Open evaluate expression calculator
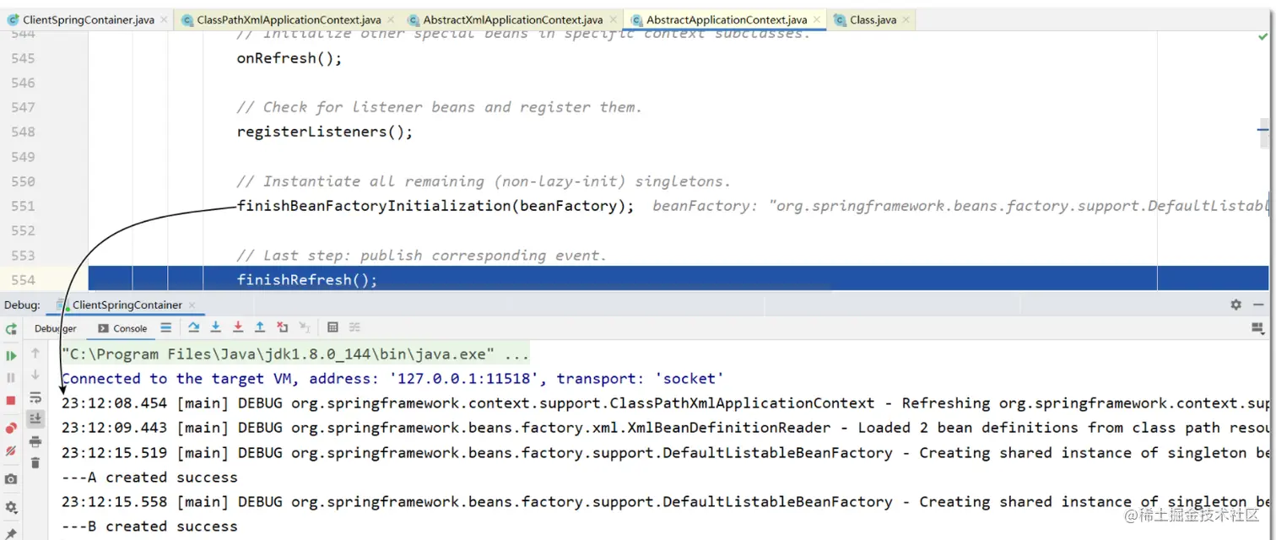Screen dimensions: 1276x540 pyautogui.click(x=333, y=327)
